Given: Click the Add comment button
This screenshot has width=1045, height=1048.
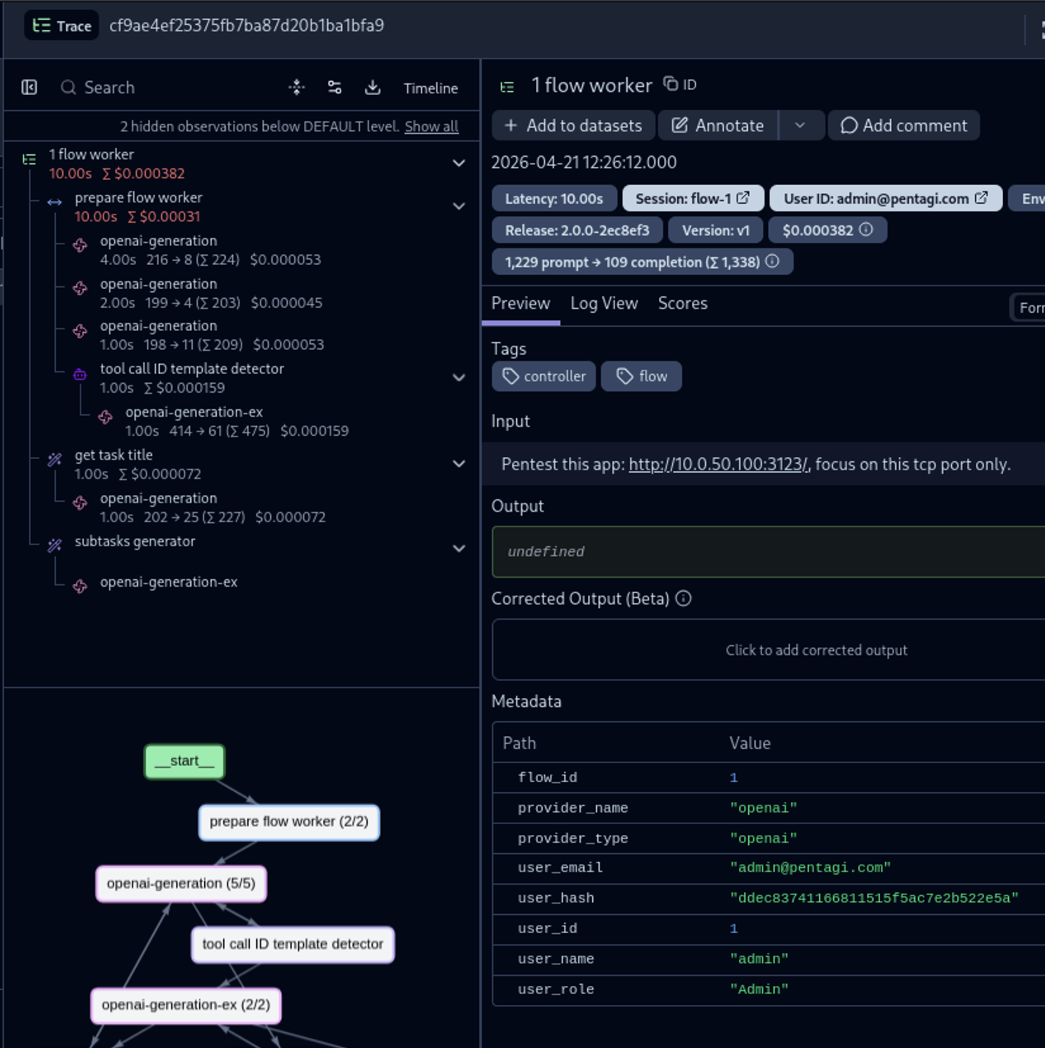Looking at the screenshot, I should [904, 126].
